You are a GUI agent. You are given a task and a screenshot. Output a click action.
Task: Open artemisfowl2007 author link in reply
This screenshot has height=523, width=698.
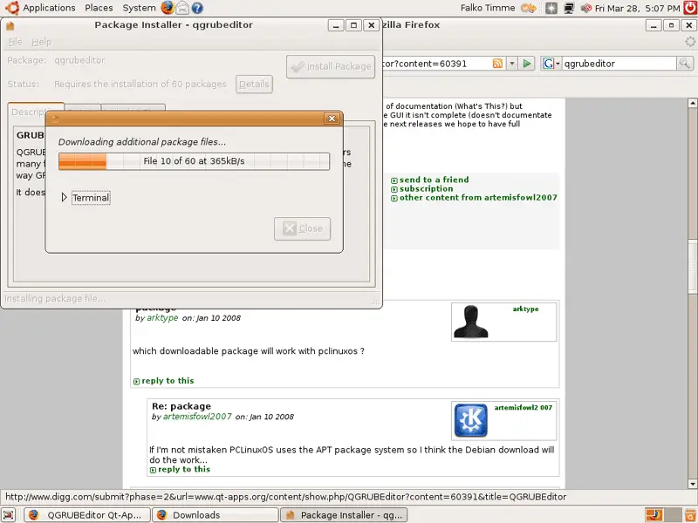197,417
